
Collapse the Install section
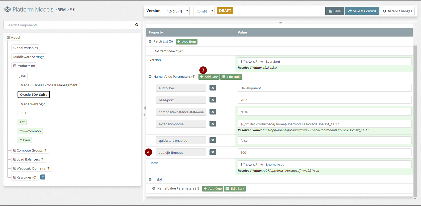point(150,179)
